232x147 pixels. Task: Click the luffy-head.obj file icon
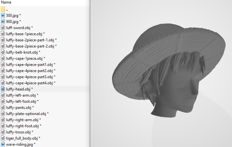tap(3, 89)
